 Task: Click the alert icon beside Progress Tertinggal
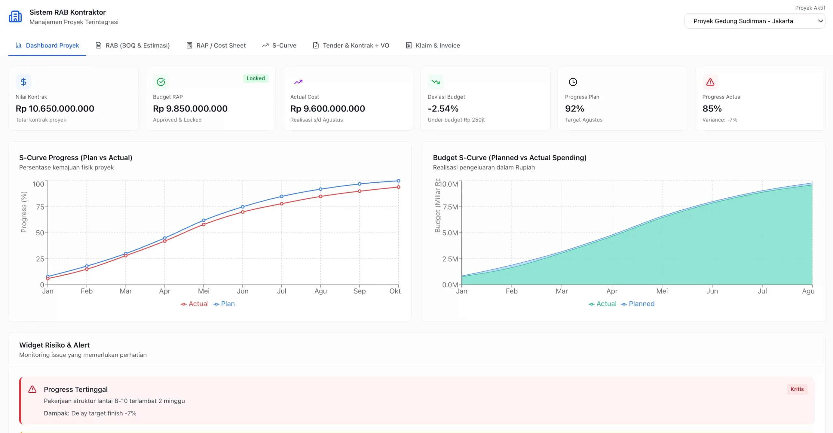tap(32, 389)
